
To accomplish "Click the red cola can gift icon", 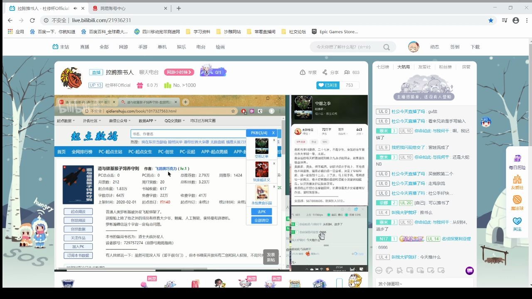I will point(195,284).
